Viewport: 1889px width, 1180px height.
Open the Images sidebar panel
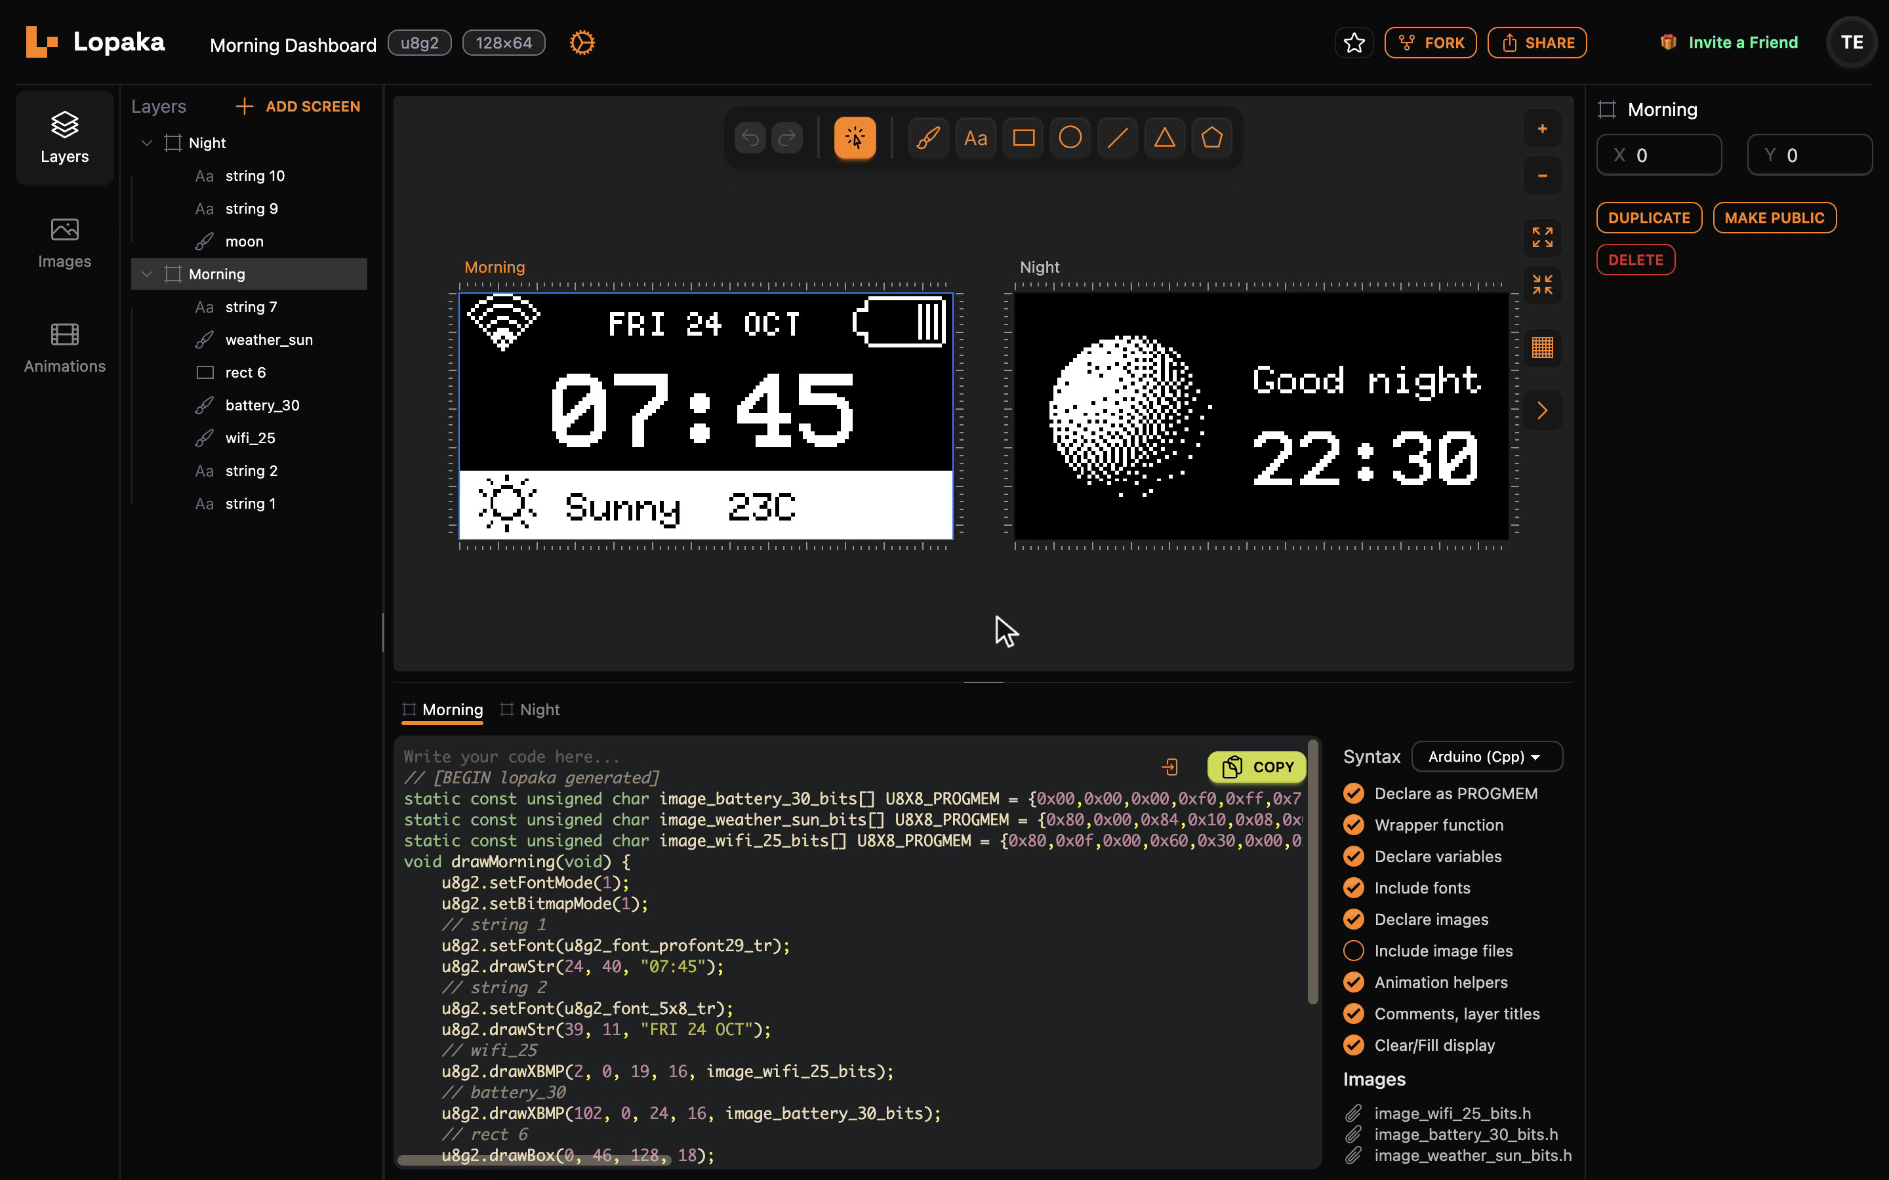click(65, 243)
